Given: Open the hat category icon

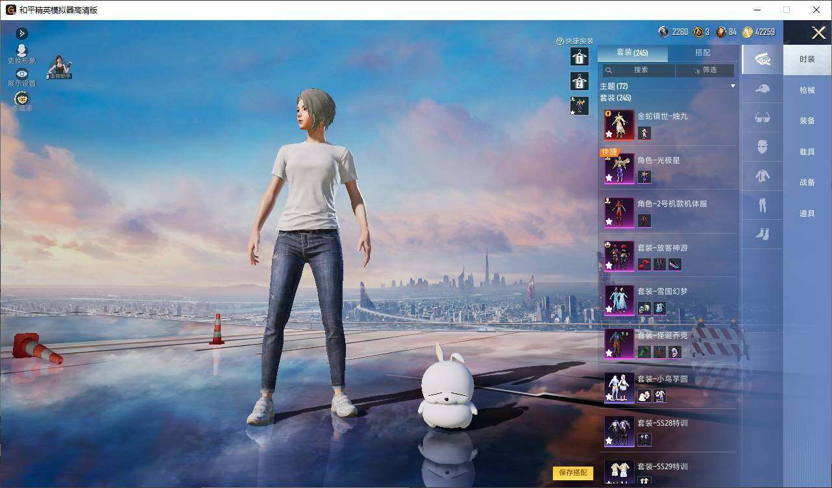Looking at the screenshot, I should click(763, 89).
